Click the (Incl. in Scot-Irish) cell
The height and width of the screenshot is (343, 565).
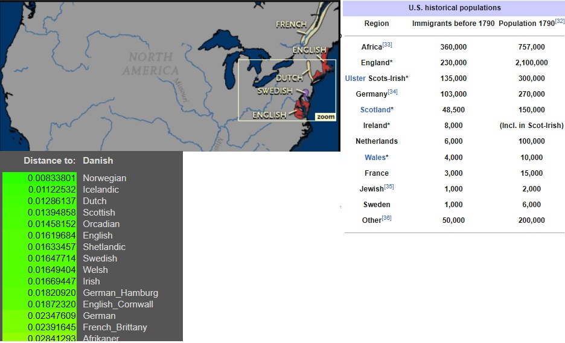pyautogui.click(x=531, y=126)
